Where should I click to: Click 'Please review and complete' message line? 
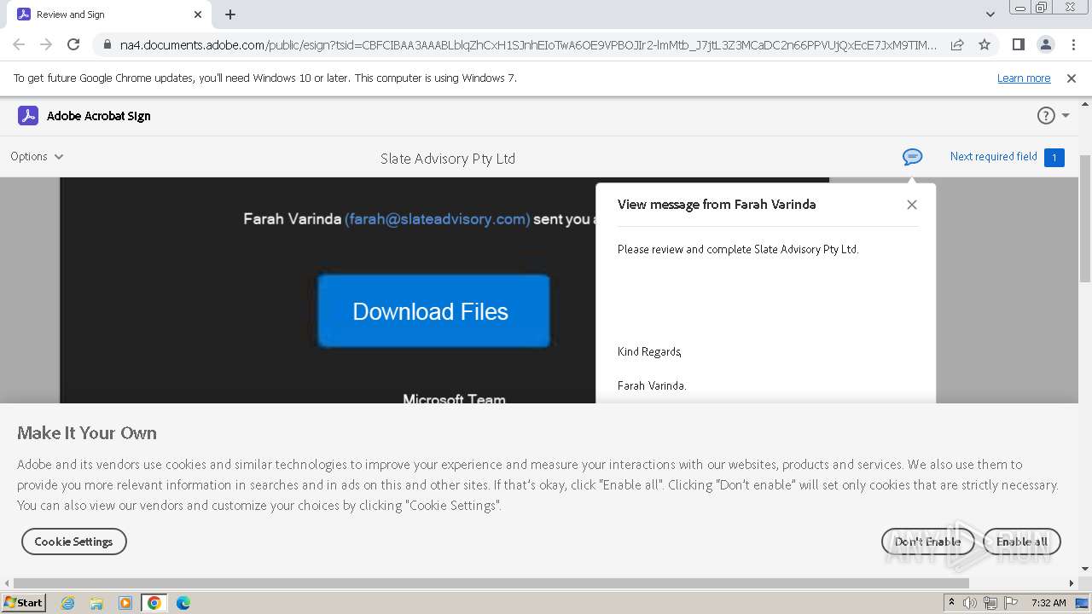coord(738,250)
